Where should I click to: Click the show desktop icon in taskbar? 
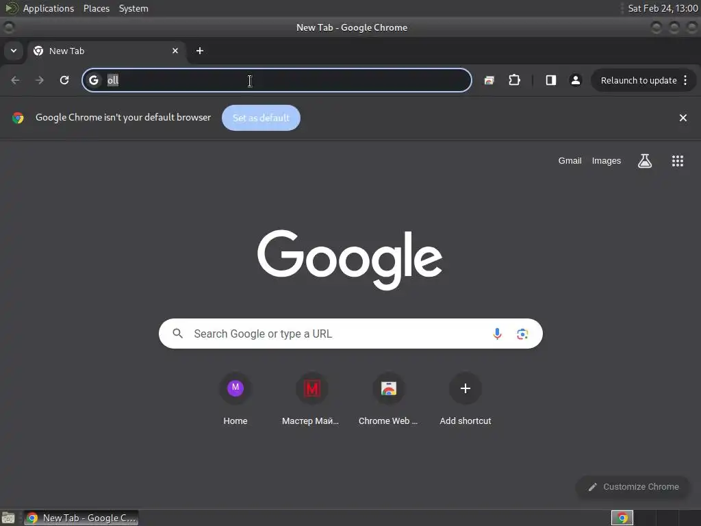8,518
